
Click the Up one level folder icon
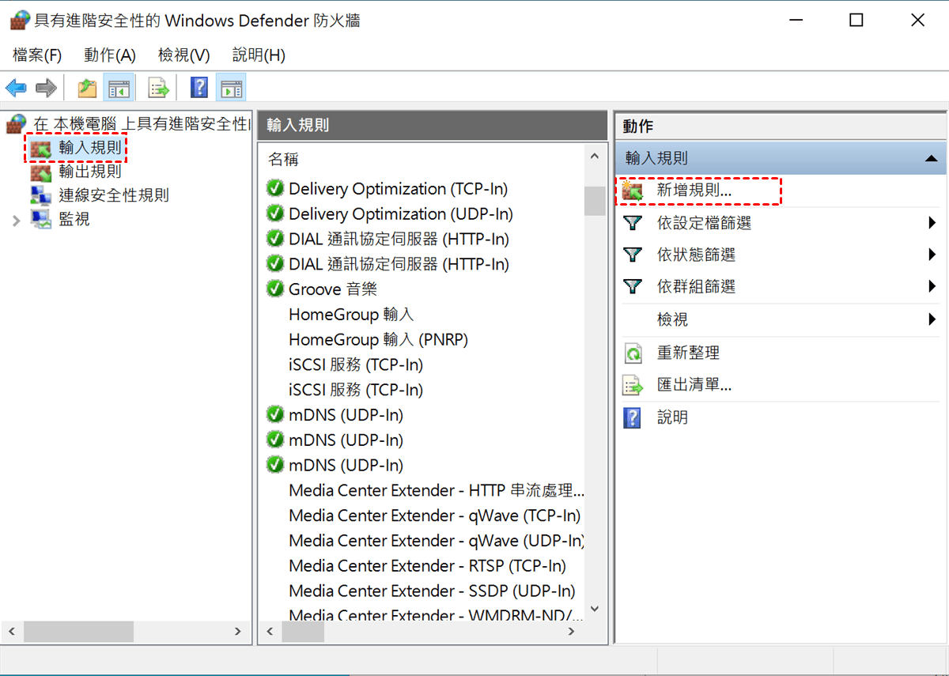[87, 88]
